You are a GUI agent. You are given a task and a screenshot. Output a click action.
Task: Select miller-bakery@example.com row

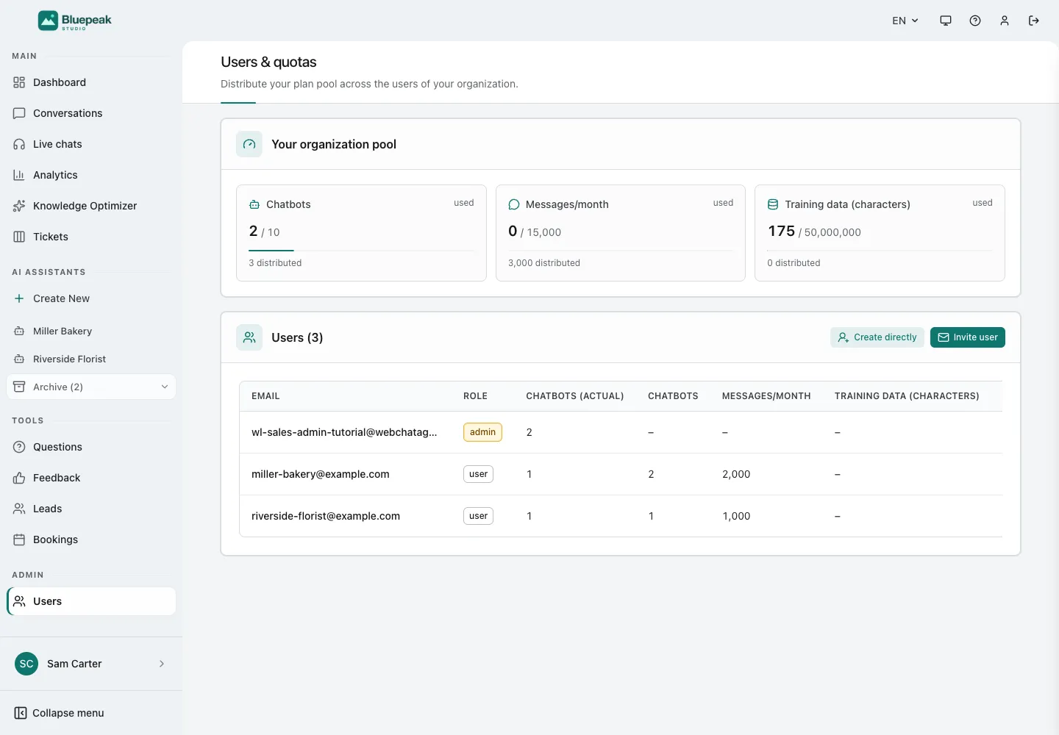coord(621,474)
